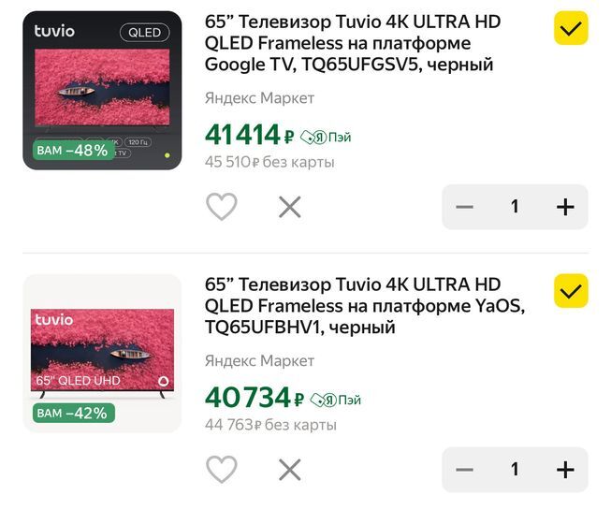The width and height of the screenshot is (611, 510).
Task: Click the Я Пэй badge next to 40 734 ₽
Action: click(x=336, y=400)
